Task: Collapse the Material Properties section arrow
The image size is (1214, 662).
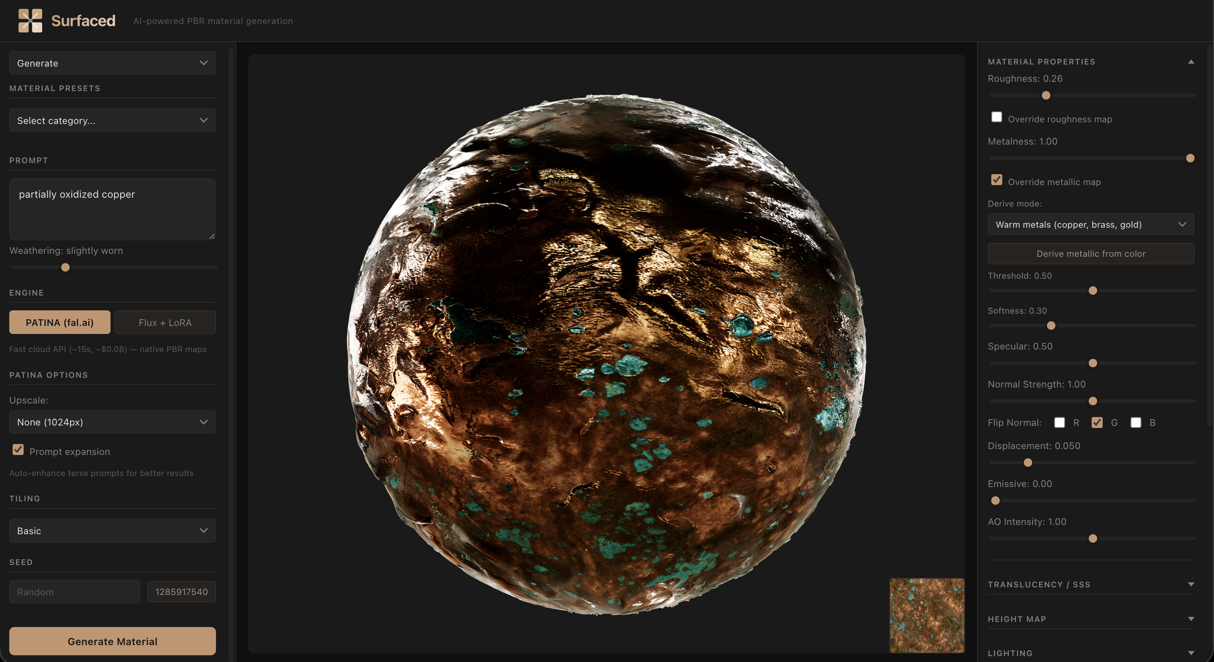Action: pos(1190,62)
